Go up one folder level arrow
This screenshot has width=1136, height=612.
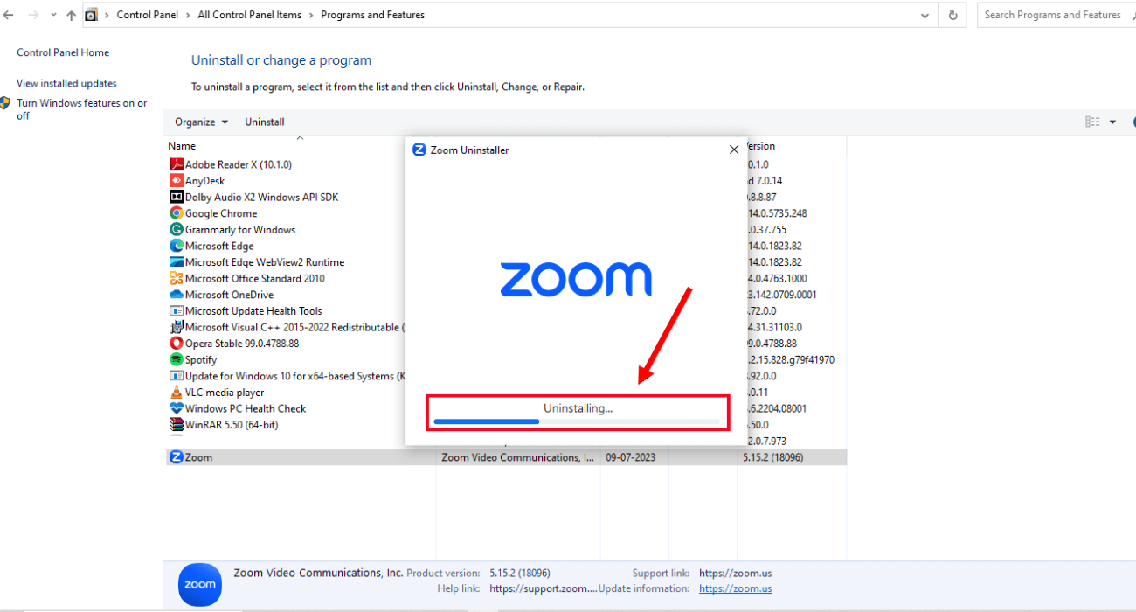[x=71, y=15]
